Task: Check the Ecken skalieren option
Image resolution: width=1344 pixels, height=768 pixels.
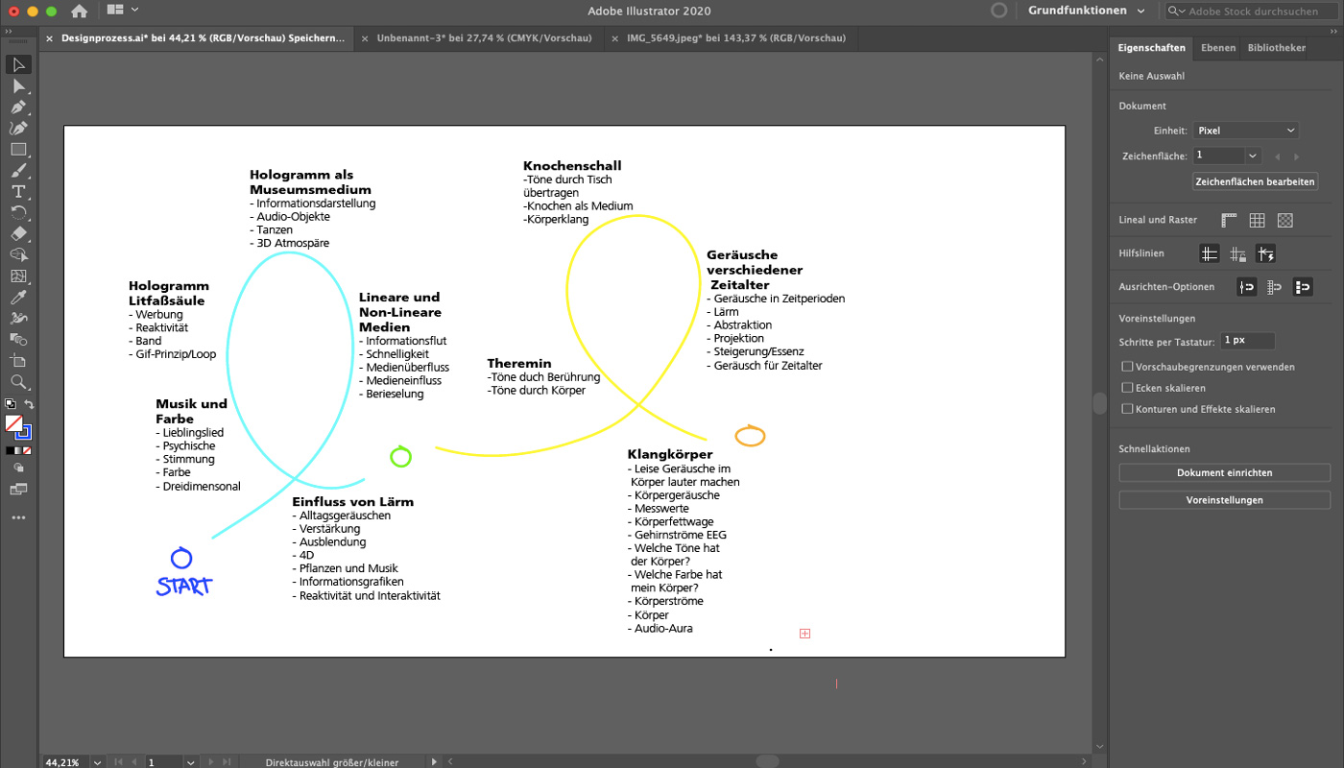Action: click(1128, 388)
